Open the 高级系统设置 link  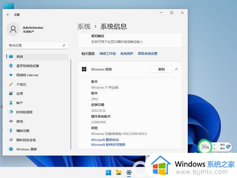click(x=148, y=53)
